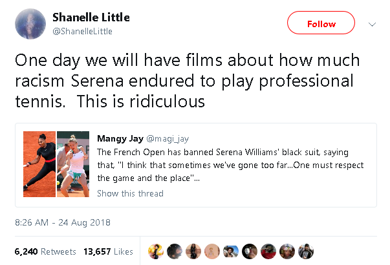The height and width of the screenshot is (265, 390).
Task: Click first liker avatar with yellow background
Action: 155,251
